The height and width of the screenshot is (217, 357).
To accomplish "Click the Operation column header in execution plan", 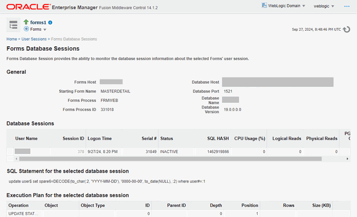I will point(18,205).
